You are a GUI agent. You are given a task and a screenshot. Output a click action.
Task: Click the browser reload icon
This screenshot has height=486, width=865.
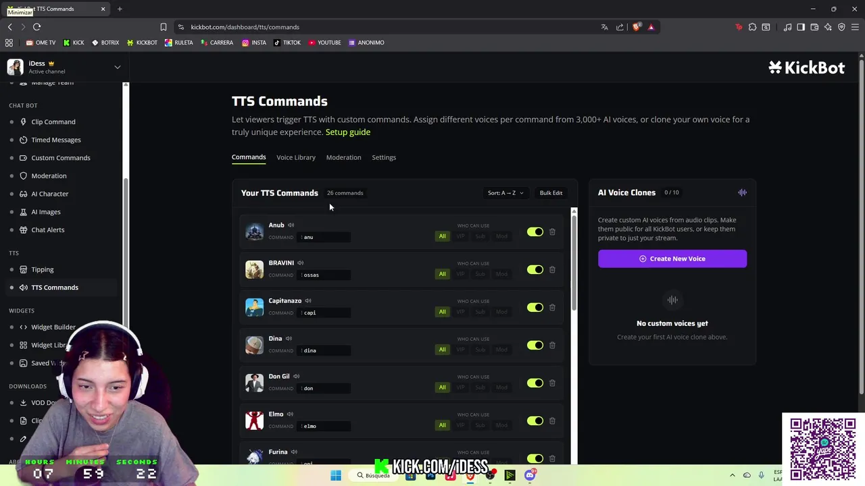pos(36,27)
